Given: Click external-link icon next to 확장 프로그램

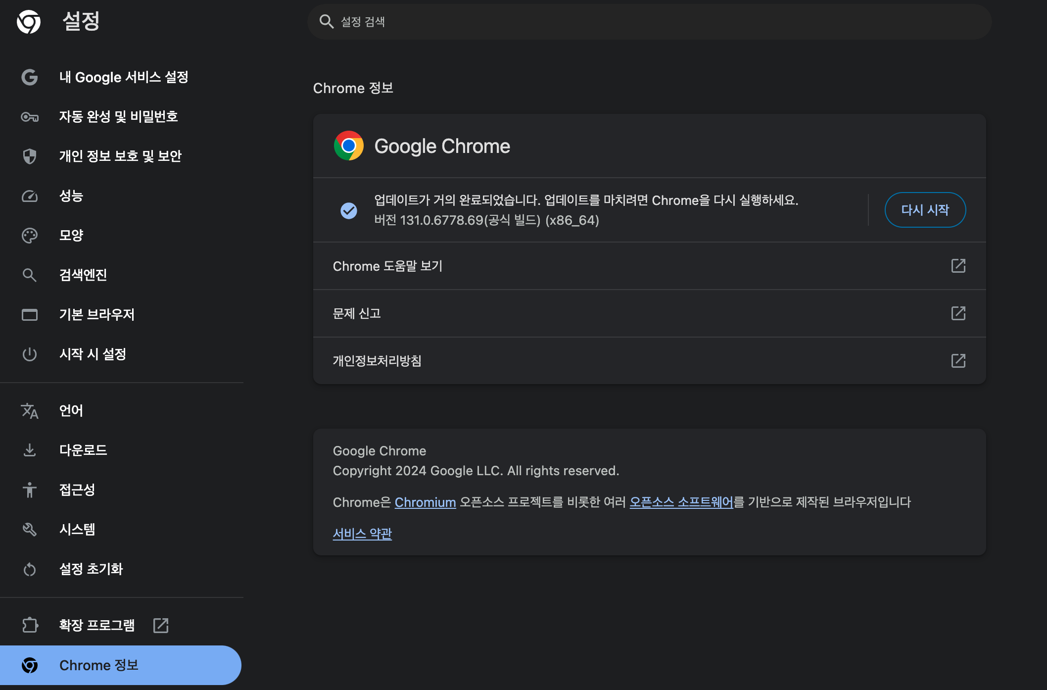Looking at the screenshot, I should 161,626.
